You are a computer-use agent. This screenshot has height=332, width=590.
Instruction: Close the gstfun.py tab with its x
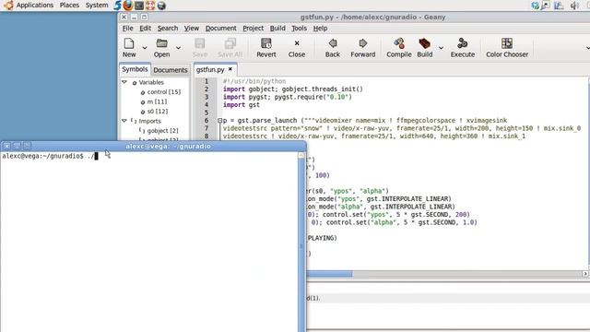pos(230,69)
